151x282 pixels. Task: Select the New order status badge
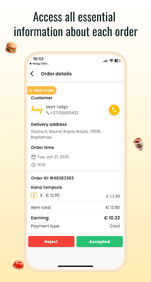point(42,90)
